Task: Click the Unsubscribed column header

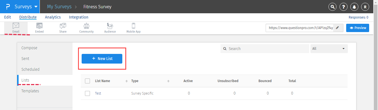Action: (x=228, y=81)
